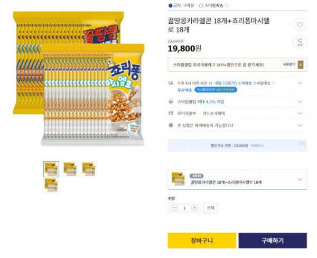Click the delivery truck icon

point(171,83)
